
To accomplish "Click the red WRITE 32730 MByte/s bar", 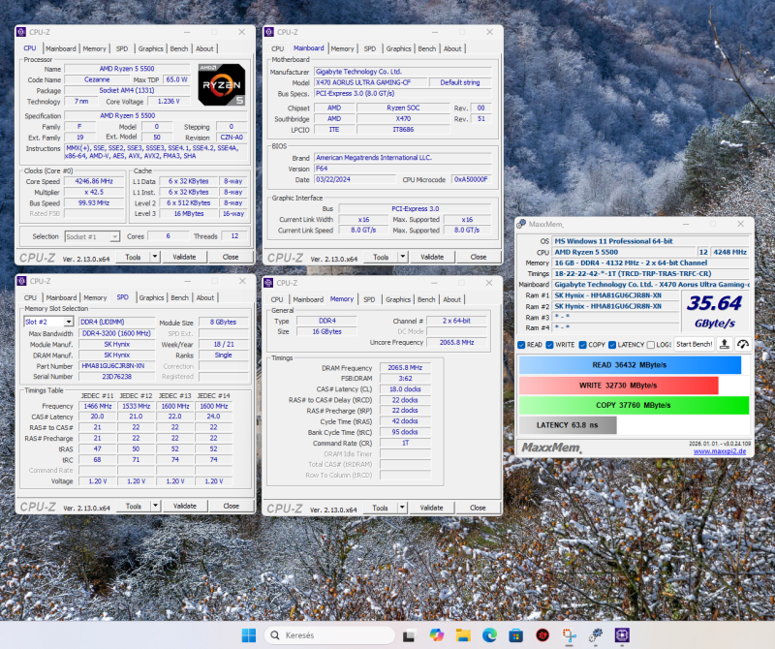I will point(618,386).
